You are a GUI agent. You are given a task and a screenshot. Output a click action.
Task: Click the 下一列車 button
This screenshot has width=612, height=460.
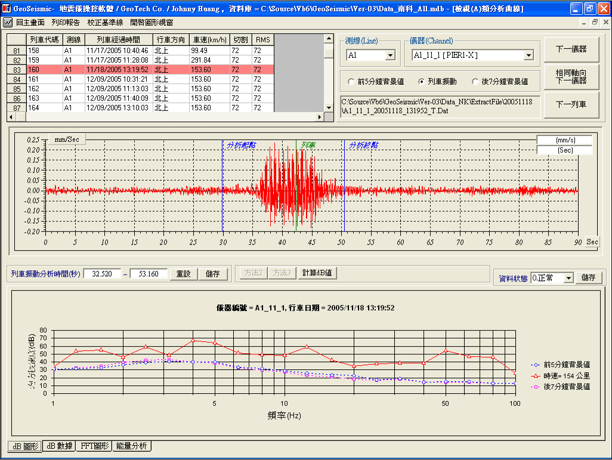[571, 104]
